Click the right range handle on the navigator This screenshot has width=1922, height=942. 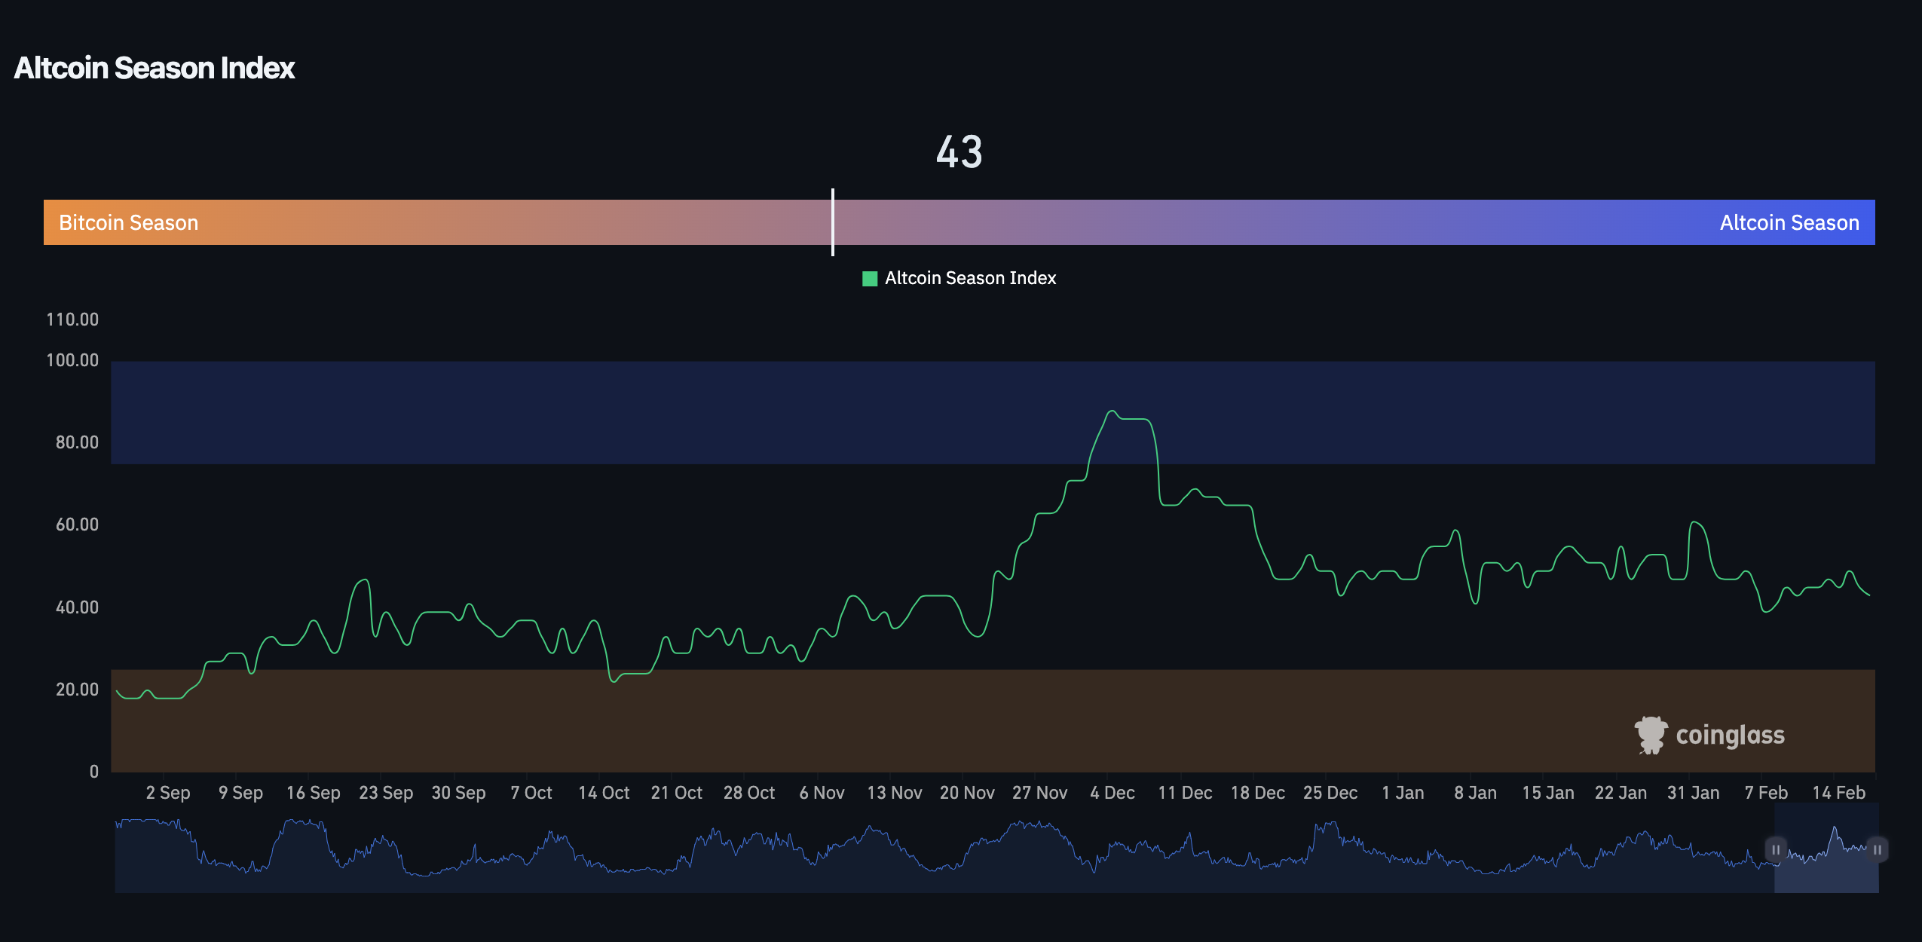tap(1878, 849)
